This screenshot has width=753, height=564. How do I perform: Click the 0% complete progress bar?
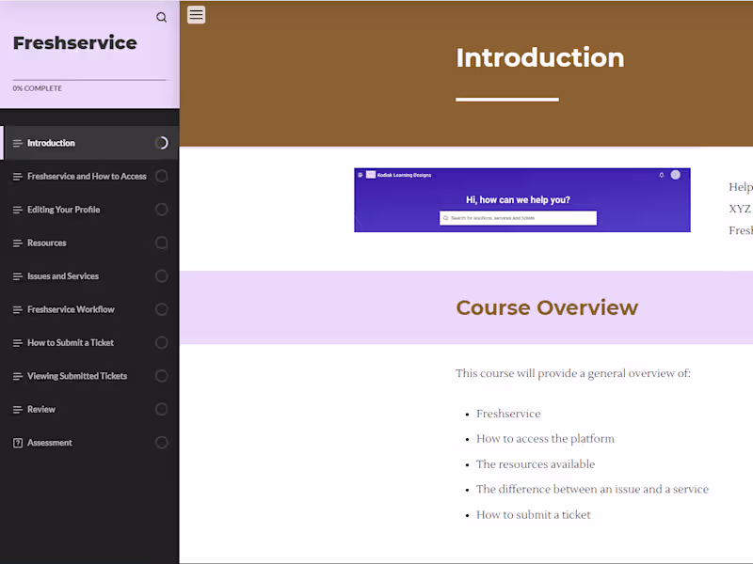[89, 80]
